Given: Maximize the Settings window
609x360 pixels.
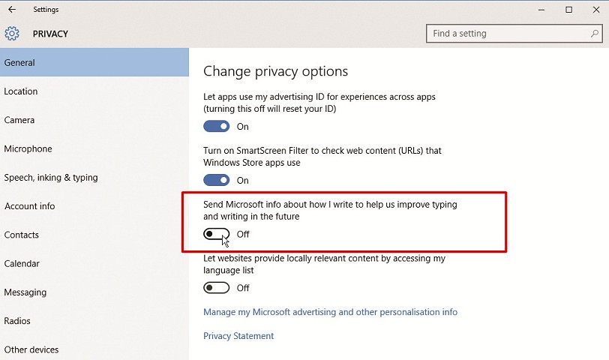Looking at the screenshot, I should click(568, 10).
